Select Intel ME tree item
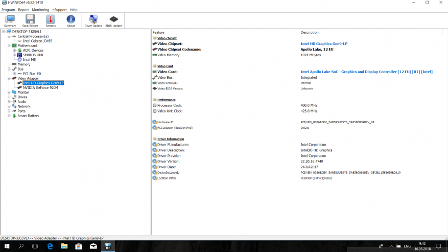The height and width of the screenshot is (252, 448). click(x=29, y=60)
